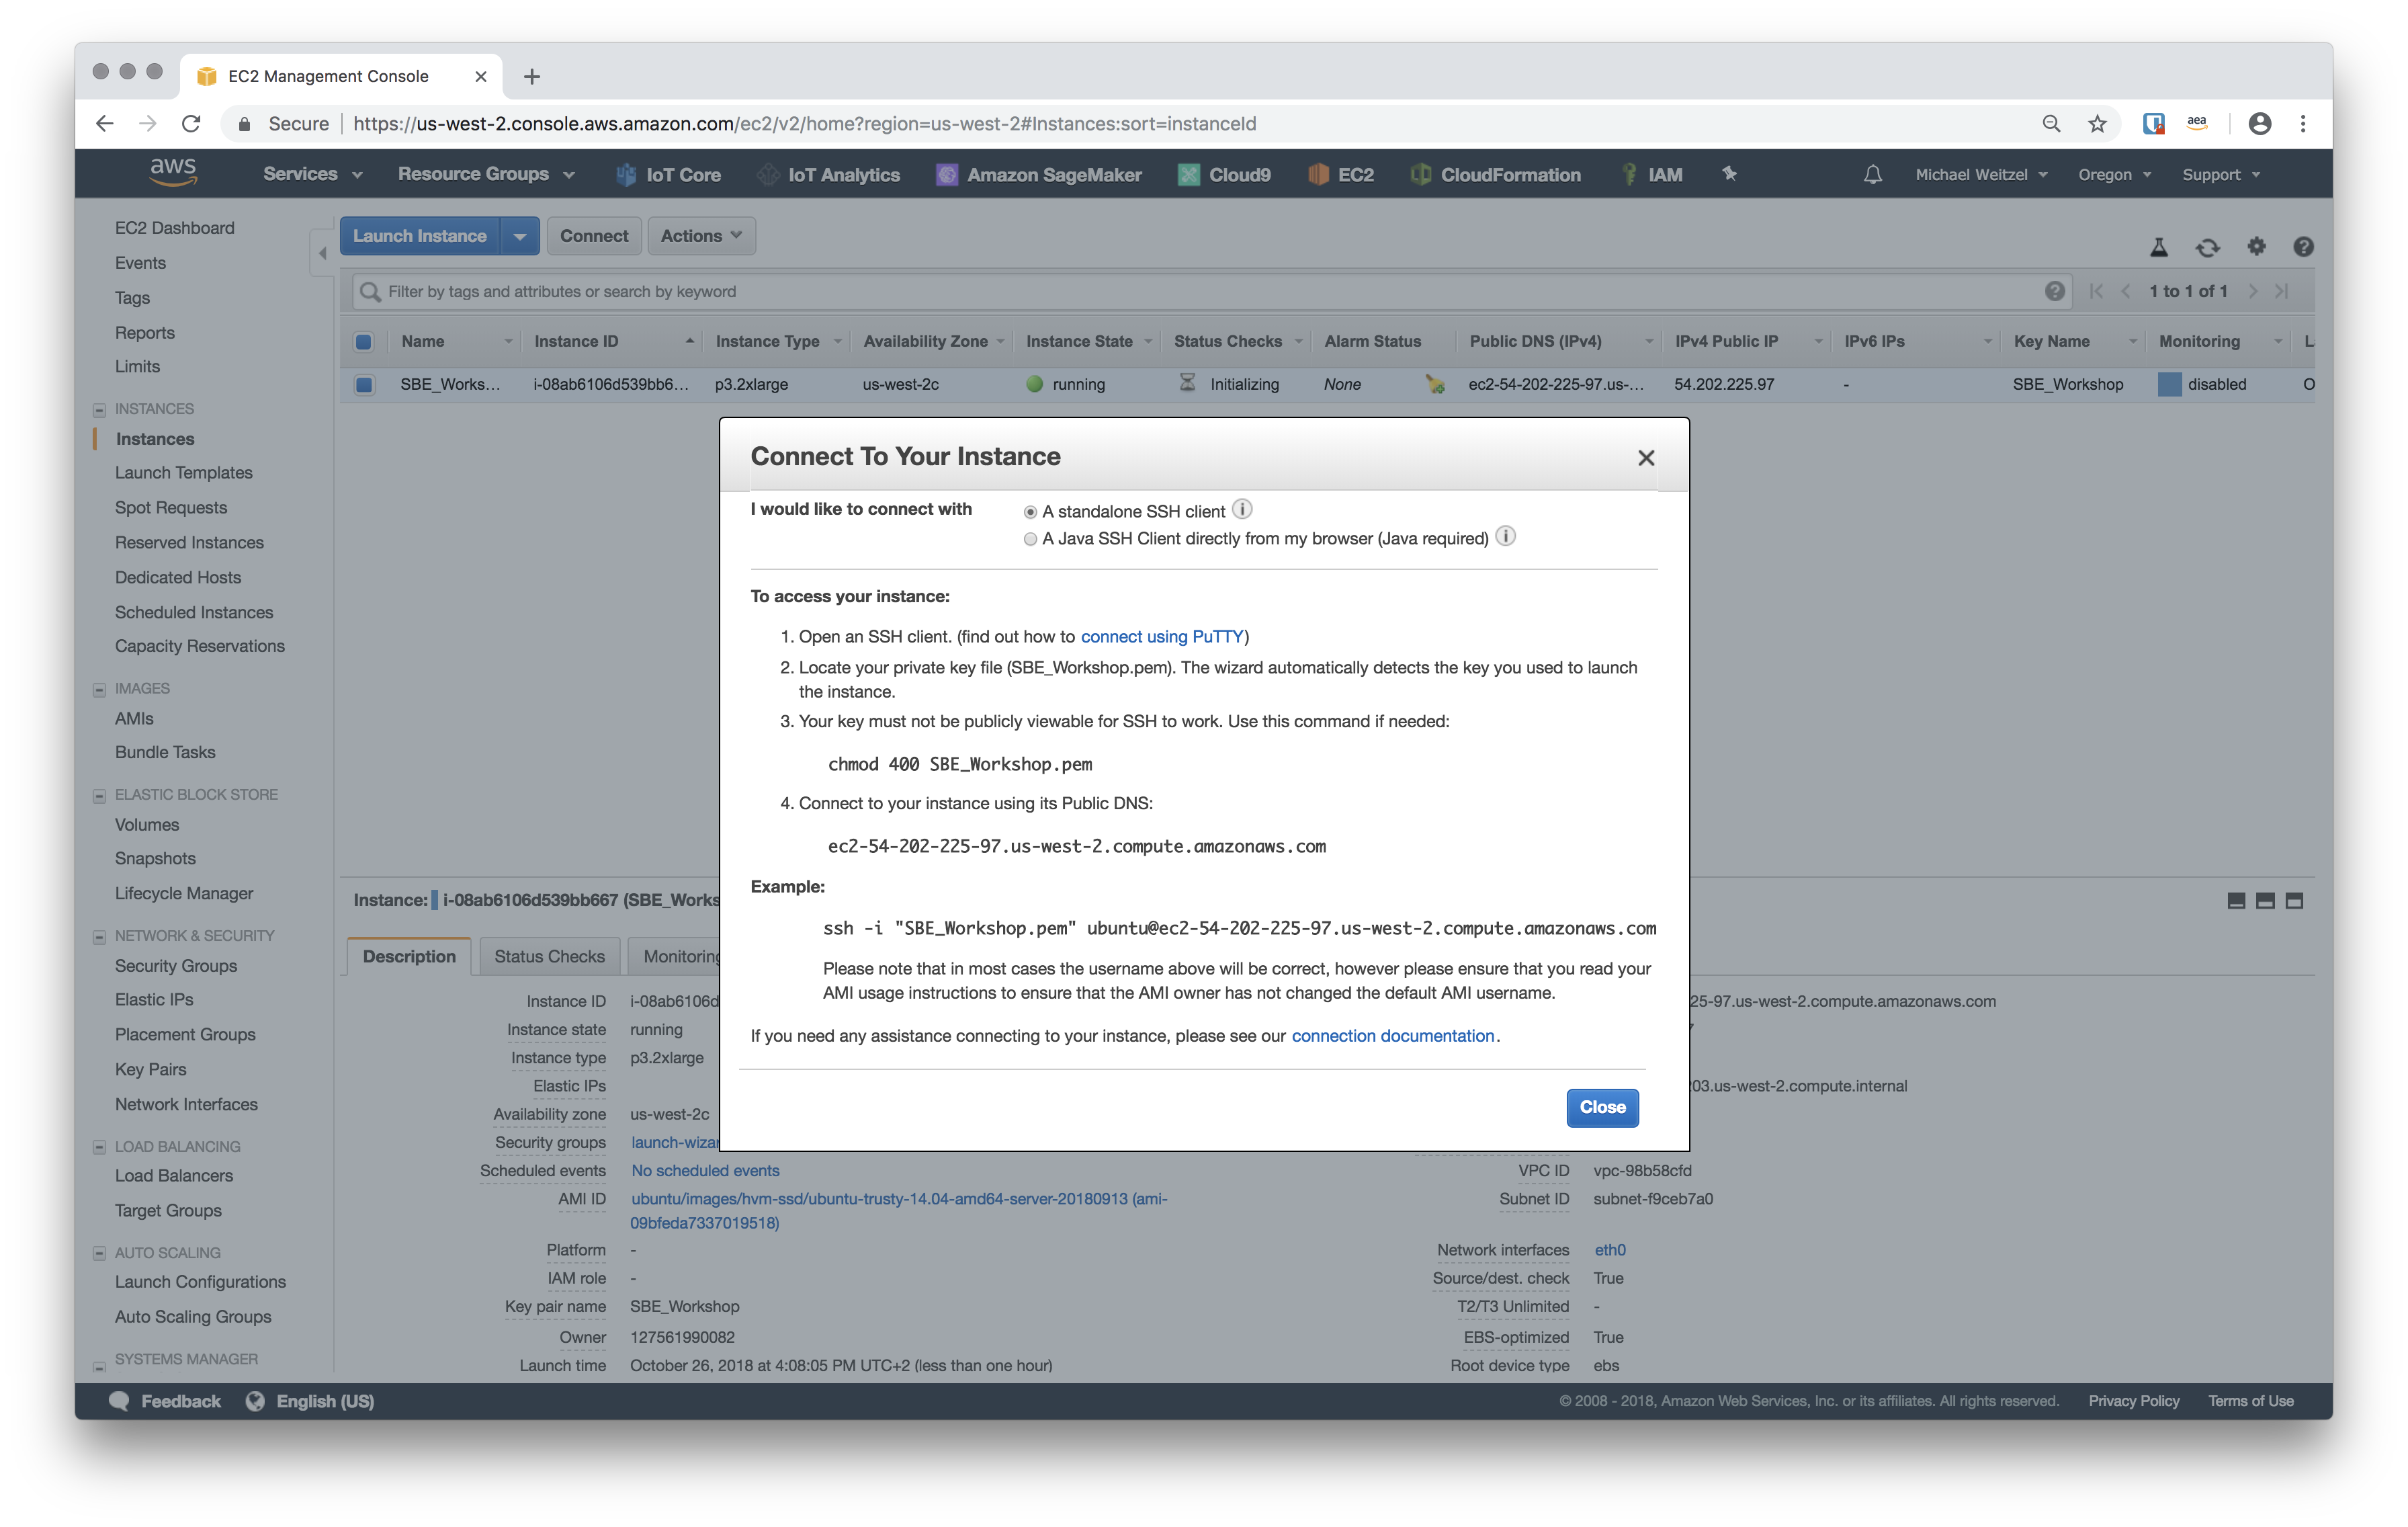Click the Close button in dialog
The height and width of the screenshot is (1527, 2408).
pos(1602,1108)
